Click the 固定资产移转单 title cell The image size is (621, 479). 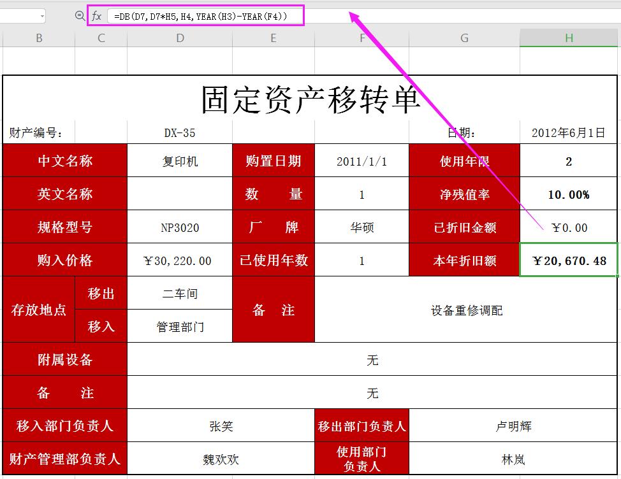tap(310, 100)
